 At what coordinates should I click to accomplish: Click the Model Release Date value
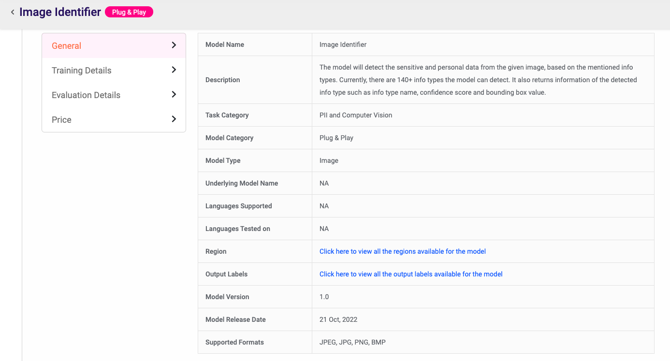click(x=338, y=319)
